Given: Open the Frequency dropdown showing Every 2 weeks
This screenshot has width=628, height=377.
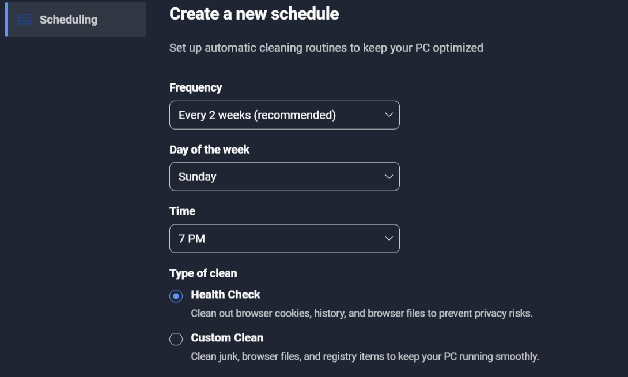Looking at the screenshot, I should tap(285, 115).
